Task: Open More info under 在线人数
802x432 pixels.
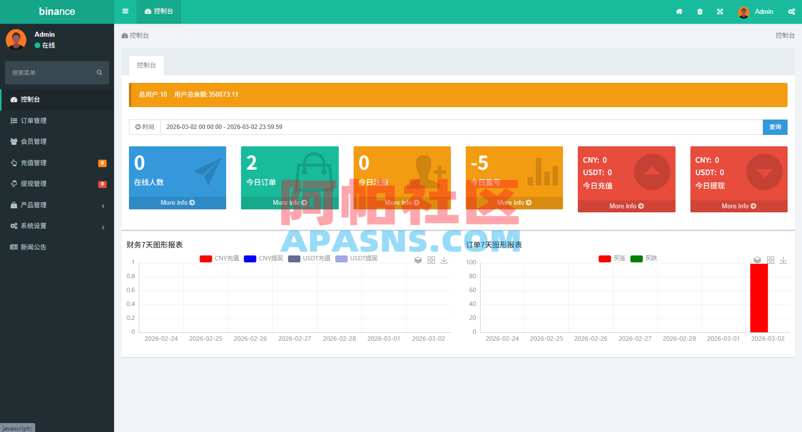Action: 178,203
